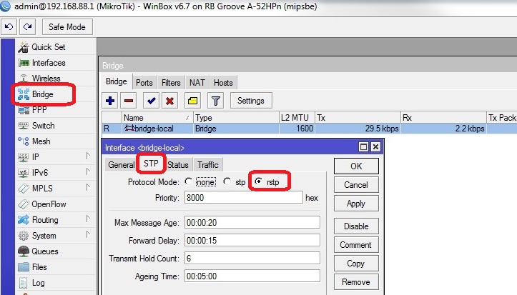Click Apply in interface dialog
The image size is (517, 295).
point(356,204)
